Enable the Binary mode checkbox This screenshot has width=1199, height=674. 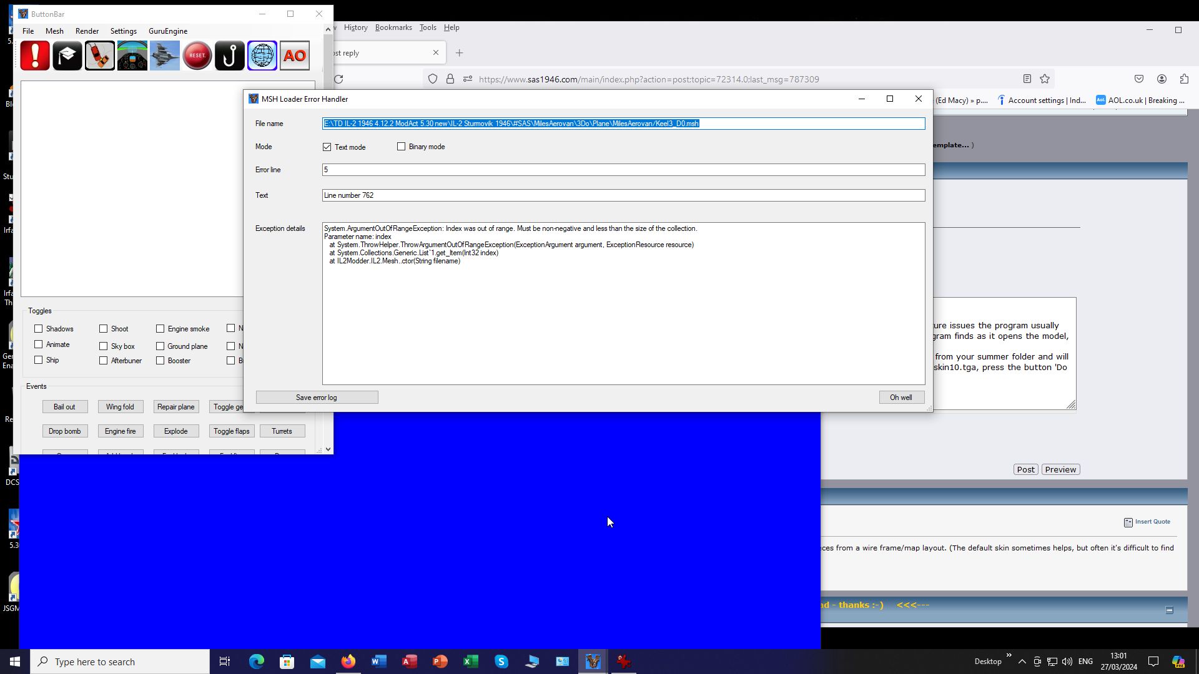point(402,147)
